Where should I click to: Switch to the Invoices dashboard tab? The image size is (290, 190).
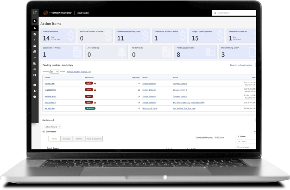(x=66, y=139)
